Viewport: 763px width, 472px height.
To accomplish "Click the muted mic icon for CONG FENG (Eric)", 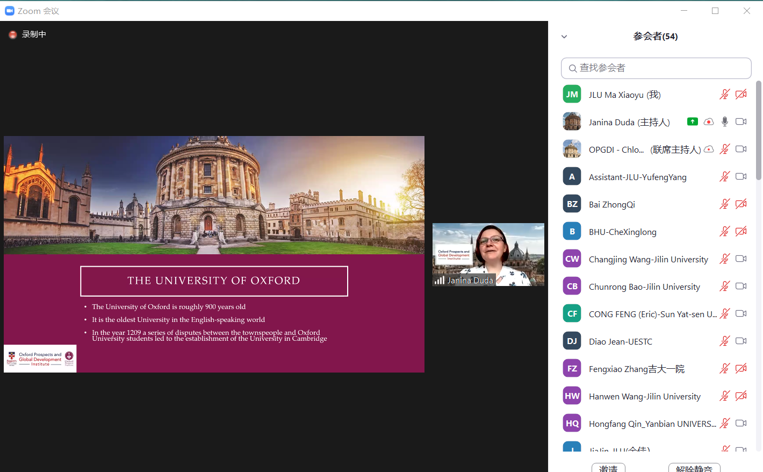I will coord(725,313).
